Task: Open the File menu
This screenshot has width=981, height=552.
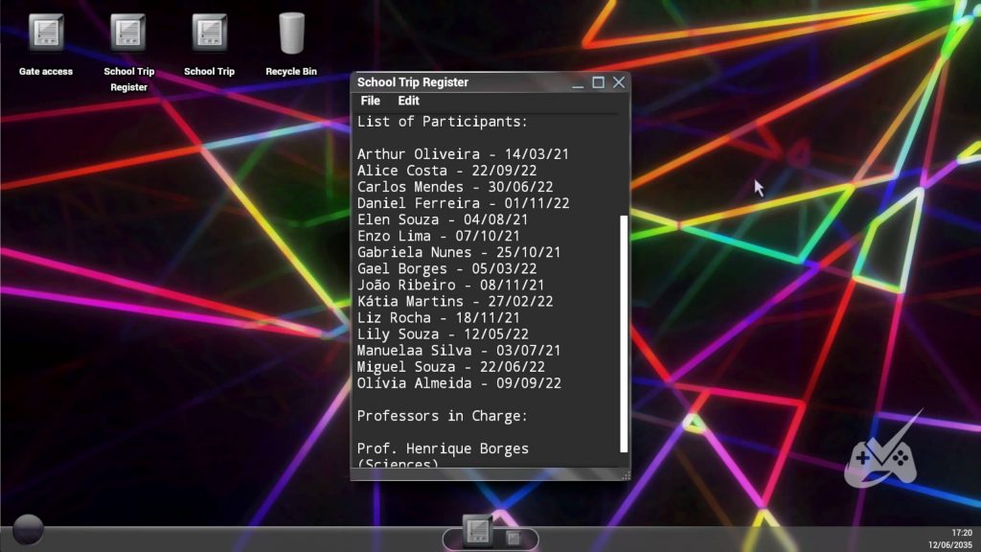Action: 370,101
